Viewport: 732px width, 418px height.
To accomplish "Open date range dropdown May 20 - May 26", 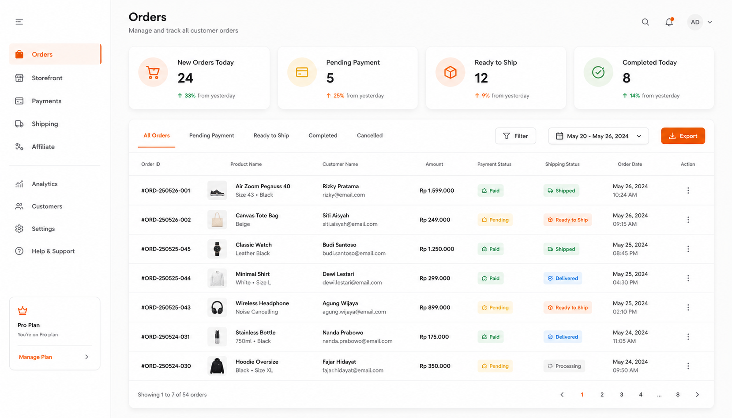I will click(x=598, y=136).
